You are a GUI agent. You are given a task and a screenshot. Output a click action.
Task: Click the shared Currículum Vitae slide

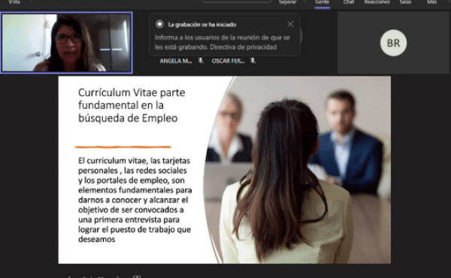(224, 170)
